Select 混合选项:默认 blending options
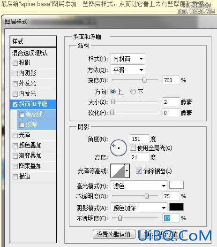The image size is (217, 247). click(33, 53)
